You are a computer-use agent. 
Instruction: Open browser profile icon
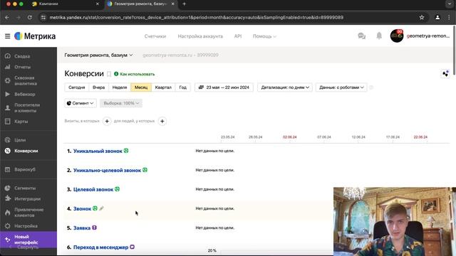tap(437, 17)
